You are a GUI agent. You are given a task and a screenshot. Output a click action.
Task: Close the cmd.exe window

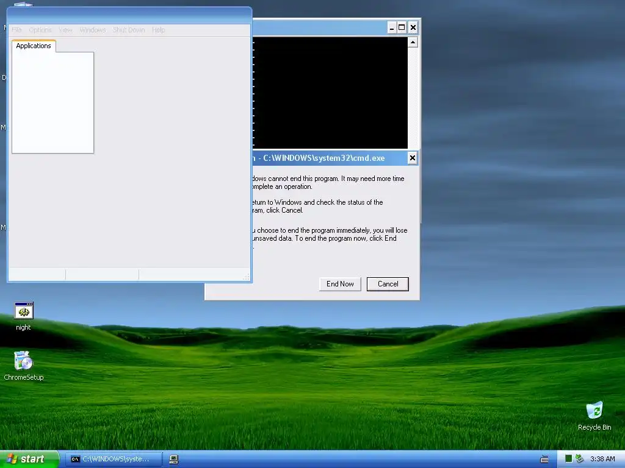tap(413, 27)
